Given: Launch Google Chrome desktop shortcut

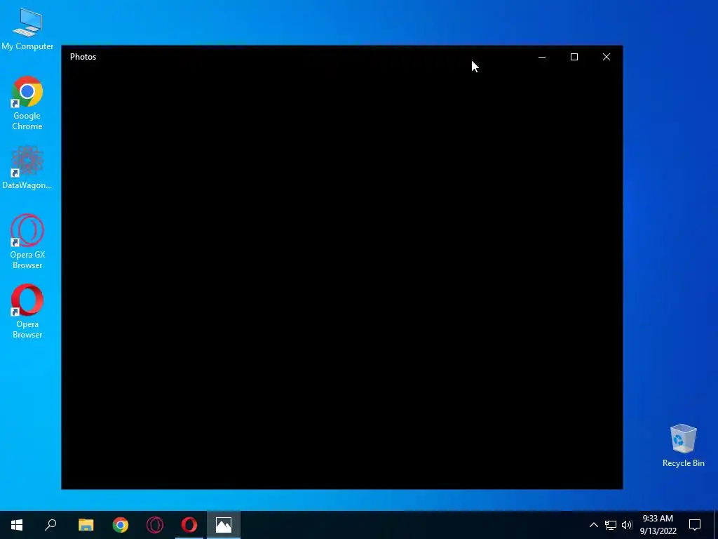Looking at the screenshot, I should (27, 103).
